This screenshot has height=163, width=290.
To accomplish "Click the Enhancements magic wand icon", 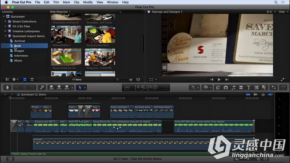I will tap(193, 88).
